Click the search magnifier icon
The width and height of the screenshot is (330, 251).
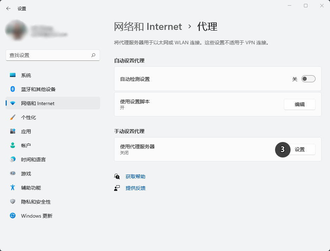point(93,55)
